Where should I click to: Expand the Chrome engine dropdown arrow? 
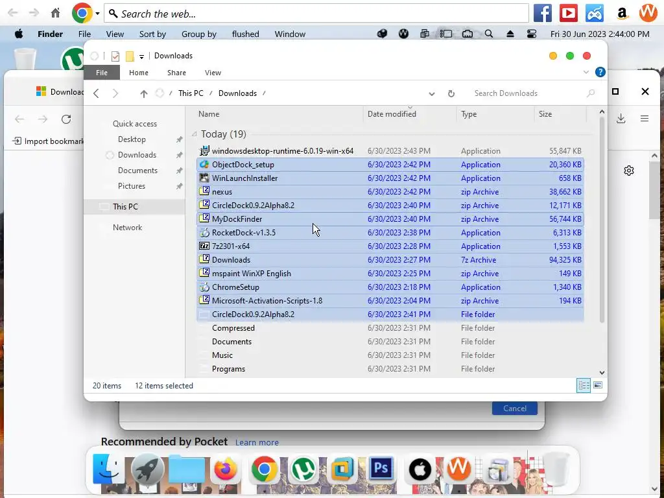point(97,14)
